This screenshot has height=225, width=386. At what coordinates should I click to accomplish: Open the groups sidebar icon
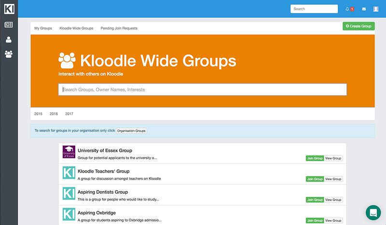pos(9,54)
